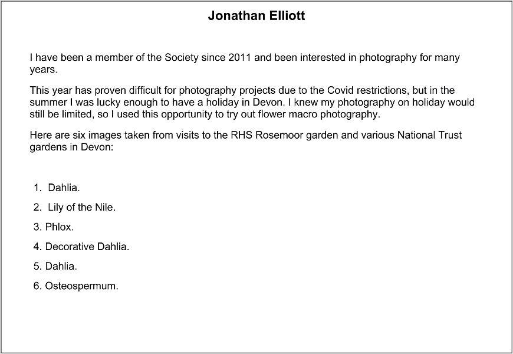Click the text RHS Rosemoor

point(267,135)
